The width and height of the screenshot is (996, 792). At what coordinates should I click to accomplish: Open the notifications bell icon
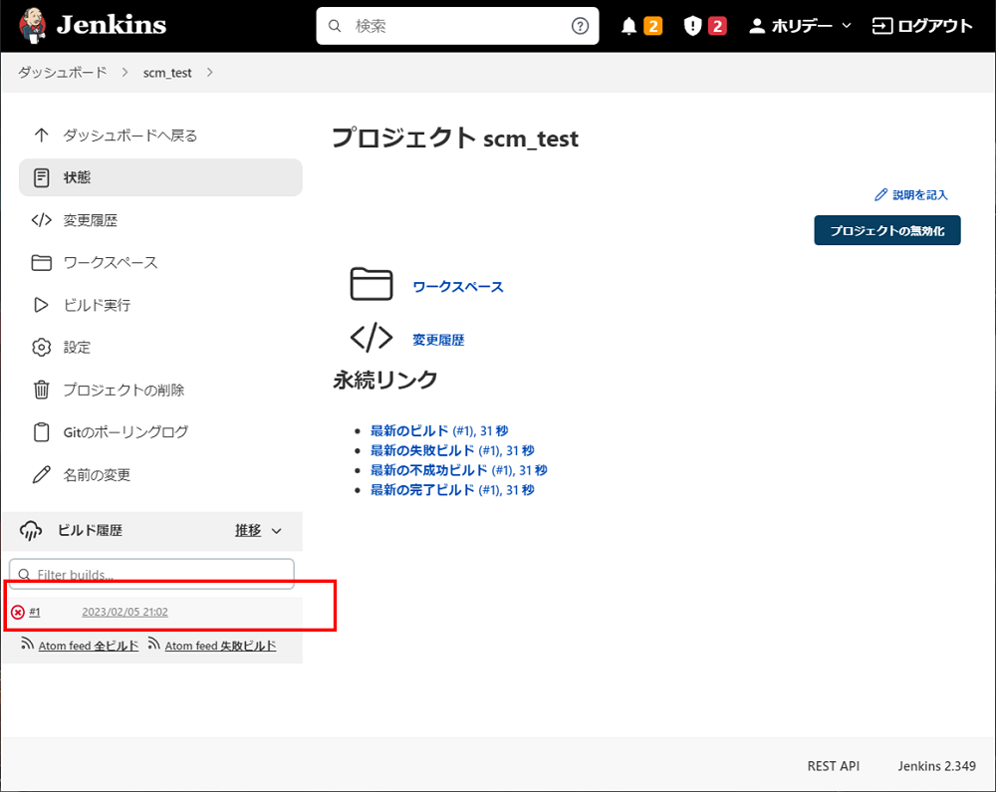628,26
